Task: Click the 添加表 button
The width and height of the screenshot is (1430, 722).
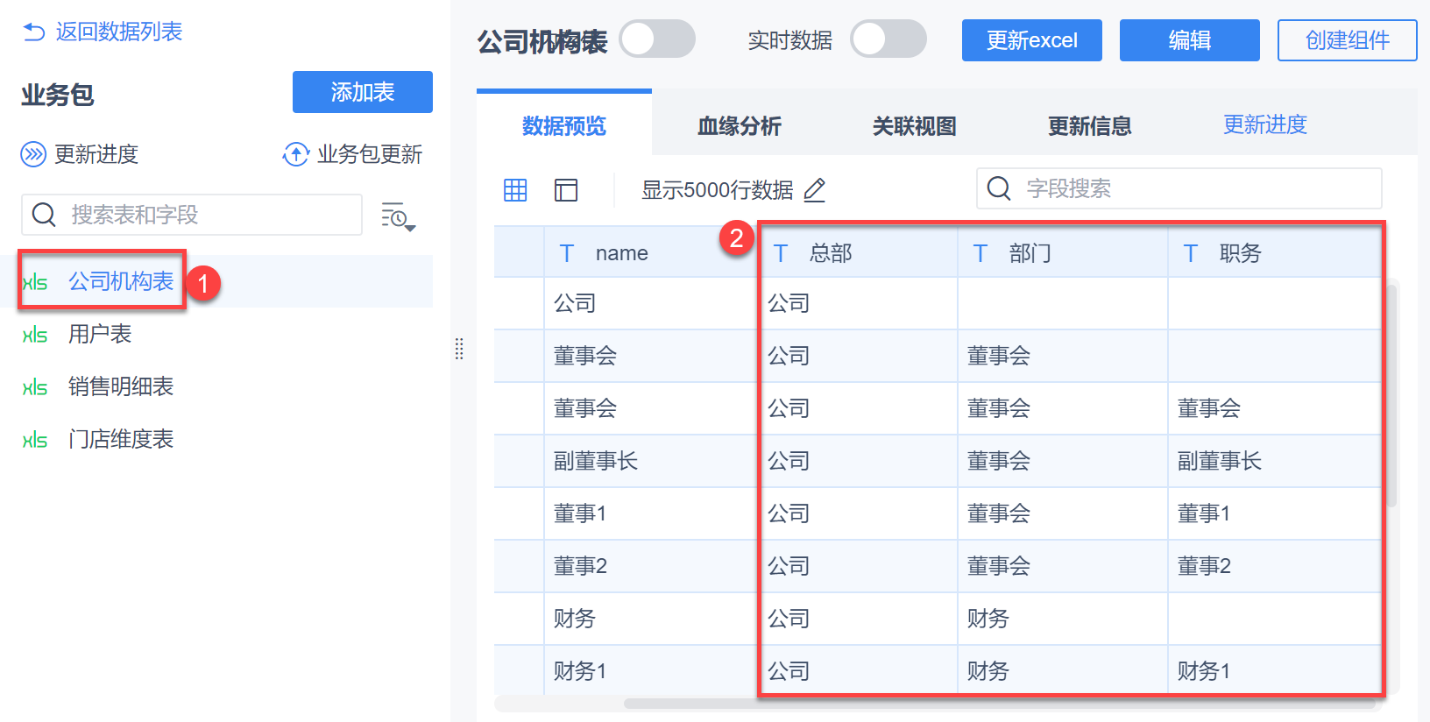Action: coord(362,92)
